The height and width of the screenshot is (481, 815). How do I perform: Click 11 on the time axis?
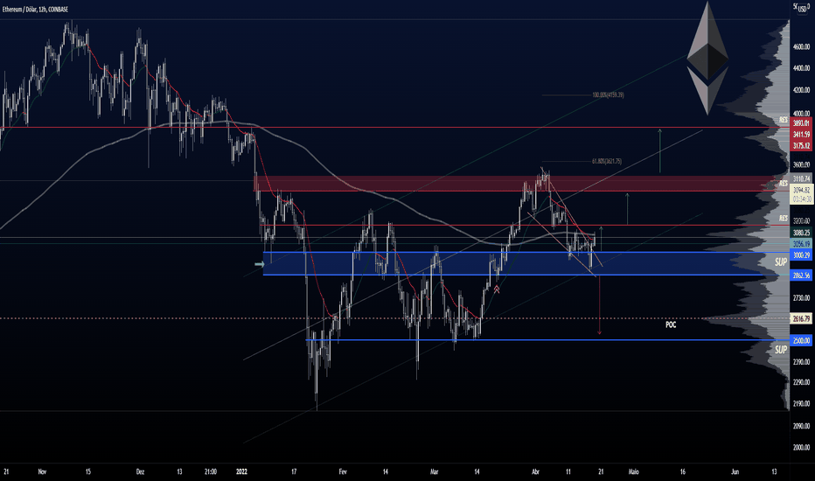(x=568, y=472)
